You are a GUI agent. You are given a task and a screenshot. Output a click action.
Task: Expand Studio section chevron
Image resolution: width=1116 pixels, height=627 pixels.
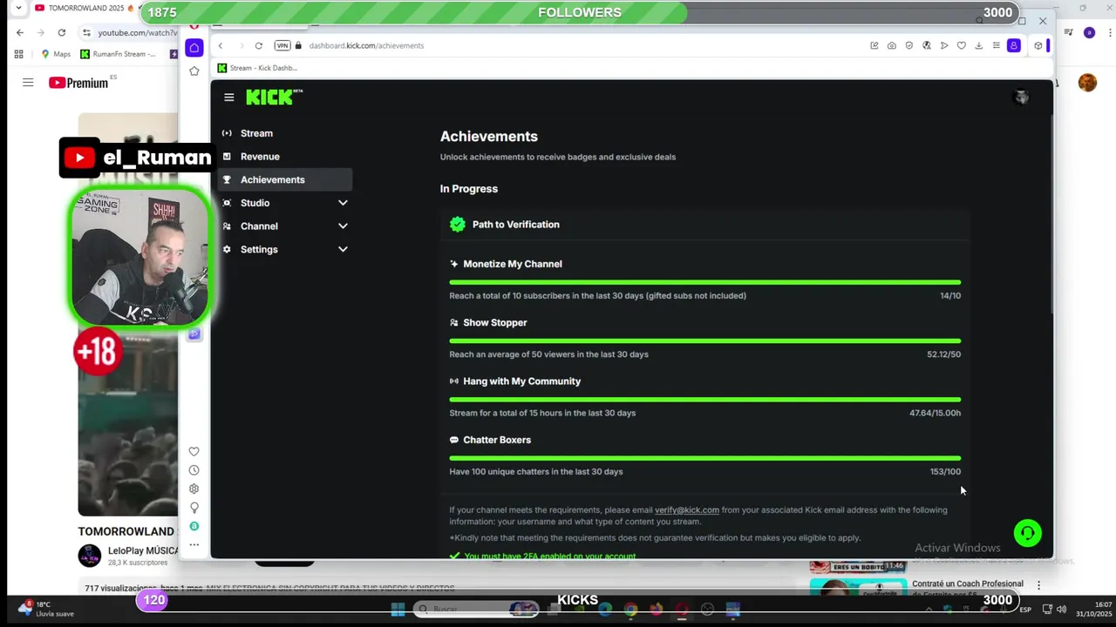(343, 203)
